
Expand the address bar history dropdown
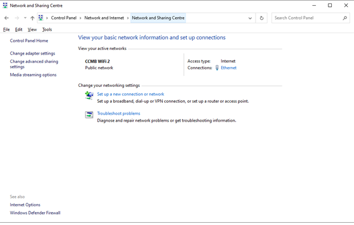(250, 18)
